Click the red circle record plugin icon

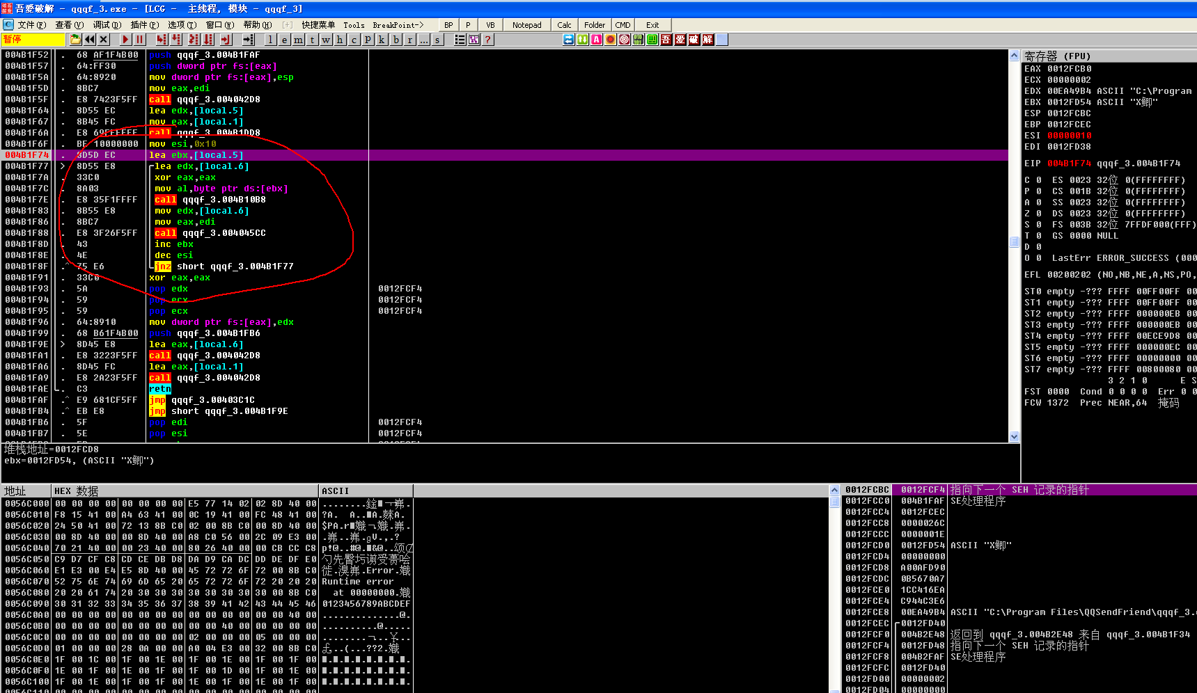pyautogui.click(x=610, y=40)
